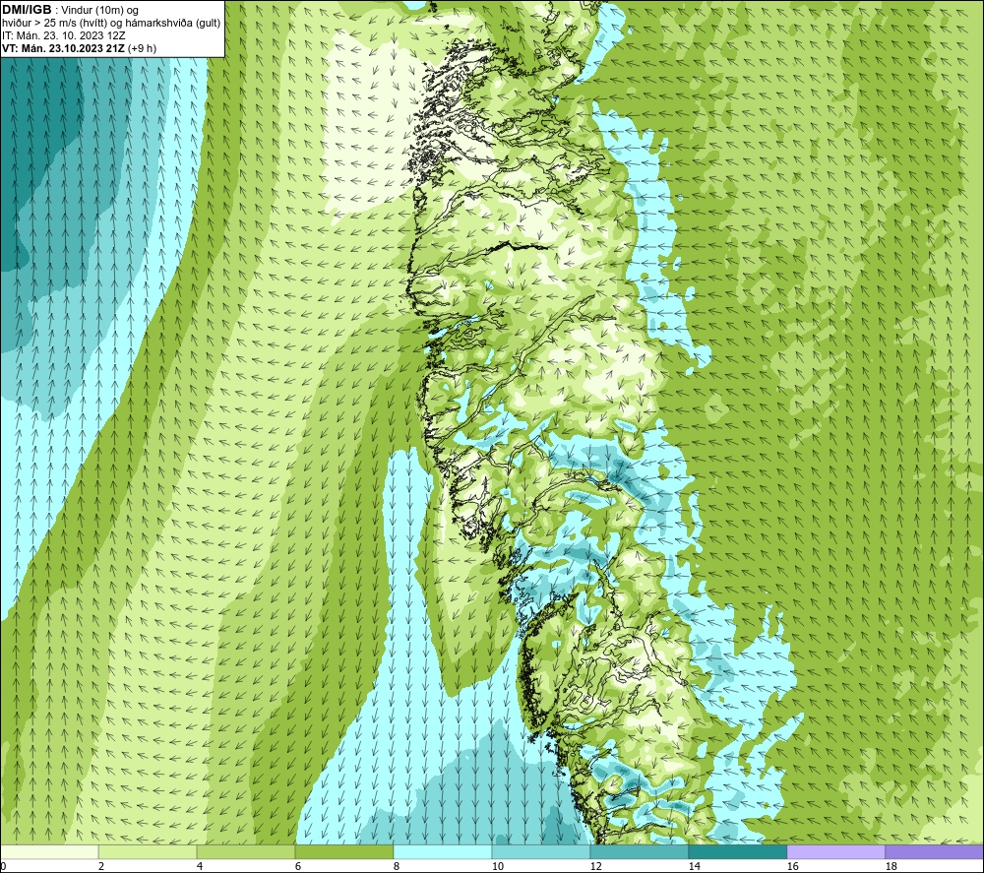Click the bold 'DMI/IGB' title text

click(x=27, y=10)
